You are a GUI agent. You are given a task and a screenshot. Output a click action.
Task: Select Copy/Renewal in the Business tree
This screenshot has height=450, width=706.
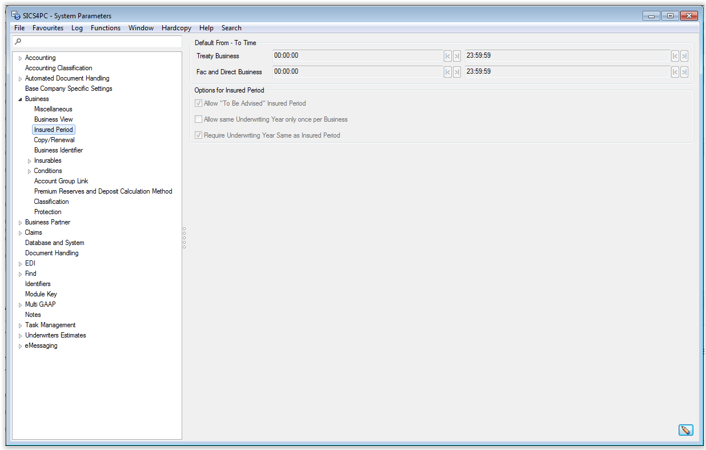(54, 140)
